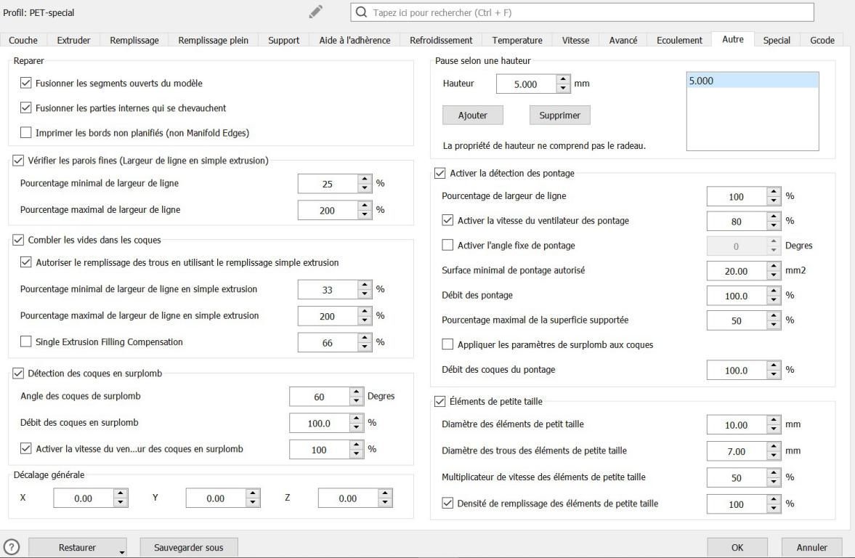Uncheck Éléments de petite taille group
The width and height of the screenshot is (855, 558).
439,402
